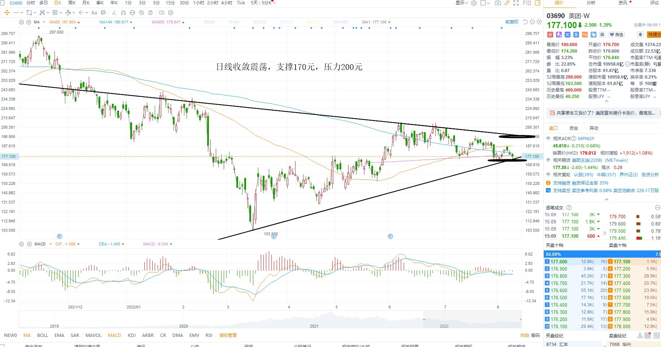The height and width of the screenshot is (347, 661).
Task: Open drawing toolbar settings gear
Action: pyautogui.click(x=171, y=13)
